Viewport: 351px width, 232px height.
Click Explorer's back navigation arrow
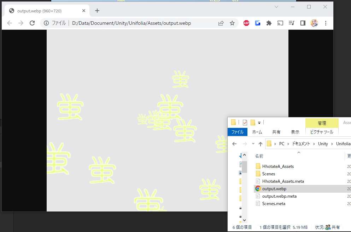point(234,144)
